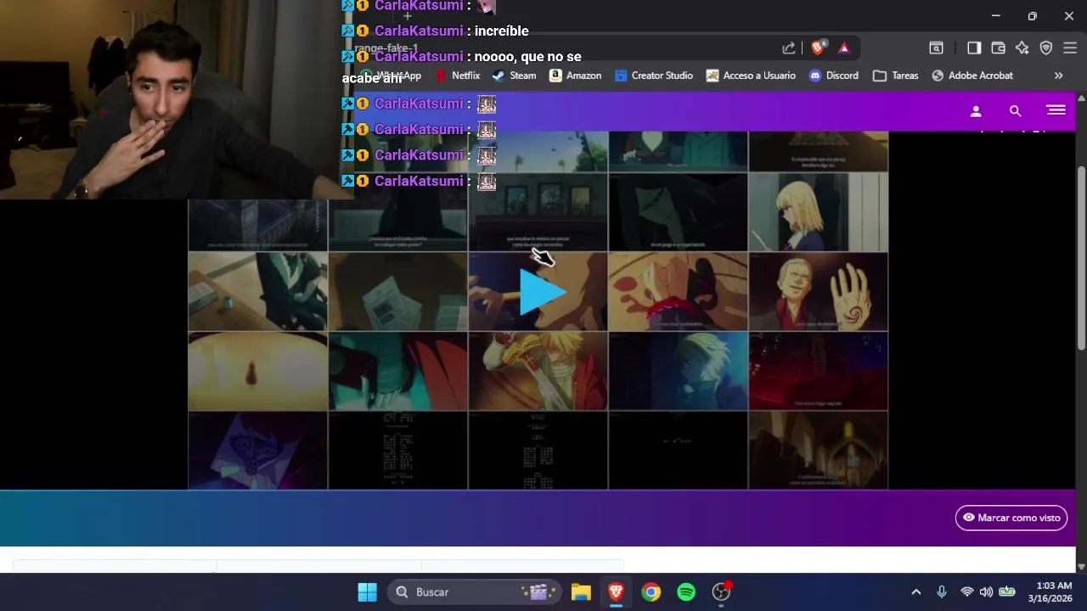The width and height of the screenshot is (1087, 611).
Task: Open the Discord bookmark
Action: [x=833, y=76]
